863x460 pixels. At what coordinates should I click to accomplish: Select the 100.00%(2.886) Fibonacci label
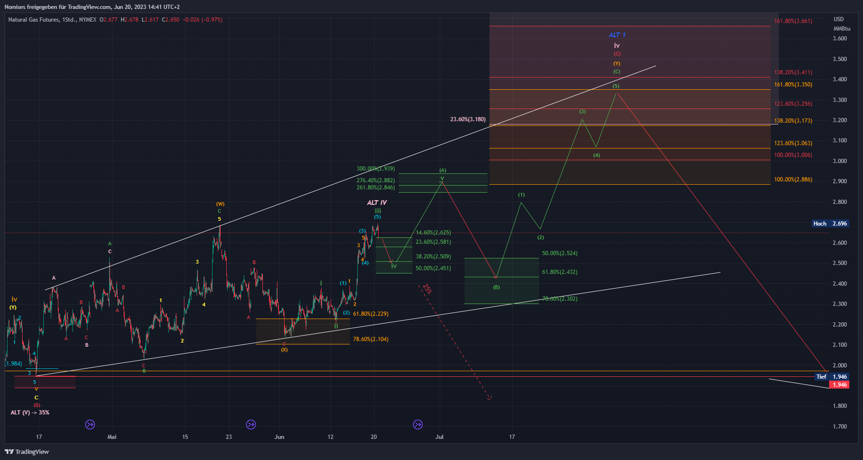coord(793,179)
